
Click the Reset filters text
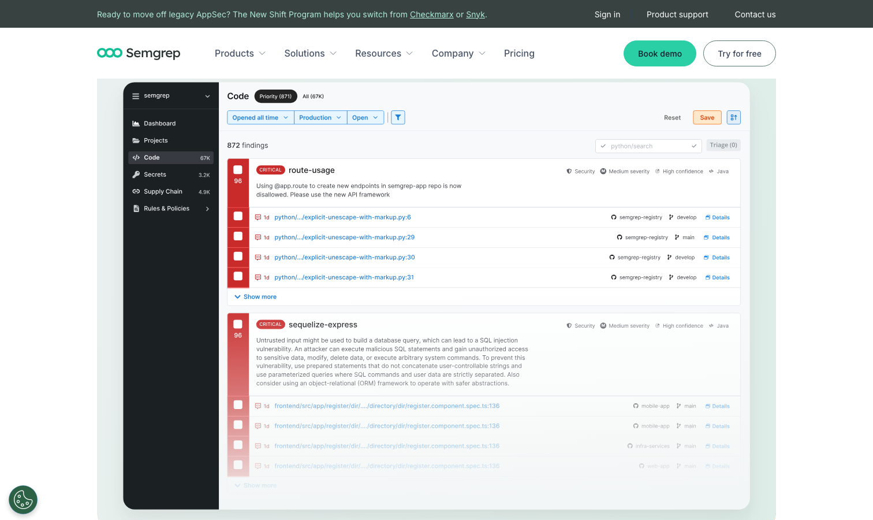click(672, 118)
